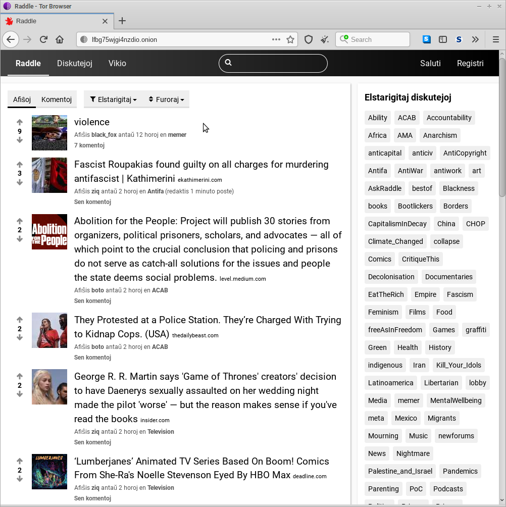Open the Anarchism forum tag
Viewport: 506px width, 507px height.
(440, 135)
